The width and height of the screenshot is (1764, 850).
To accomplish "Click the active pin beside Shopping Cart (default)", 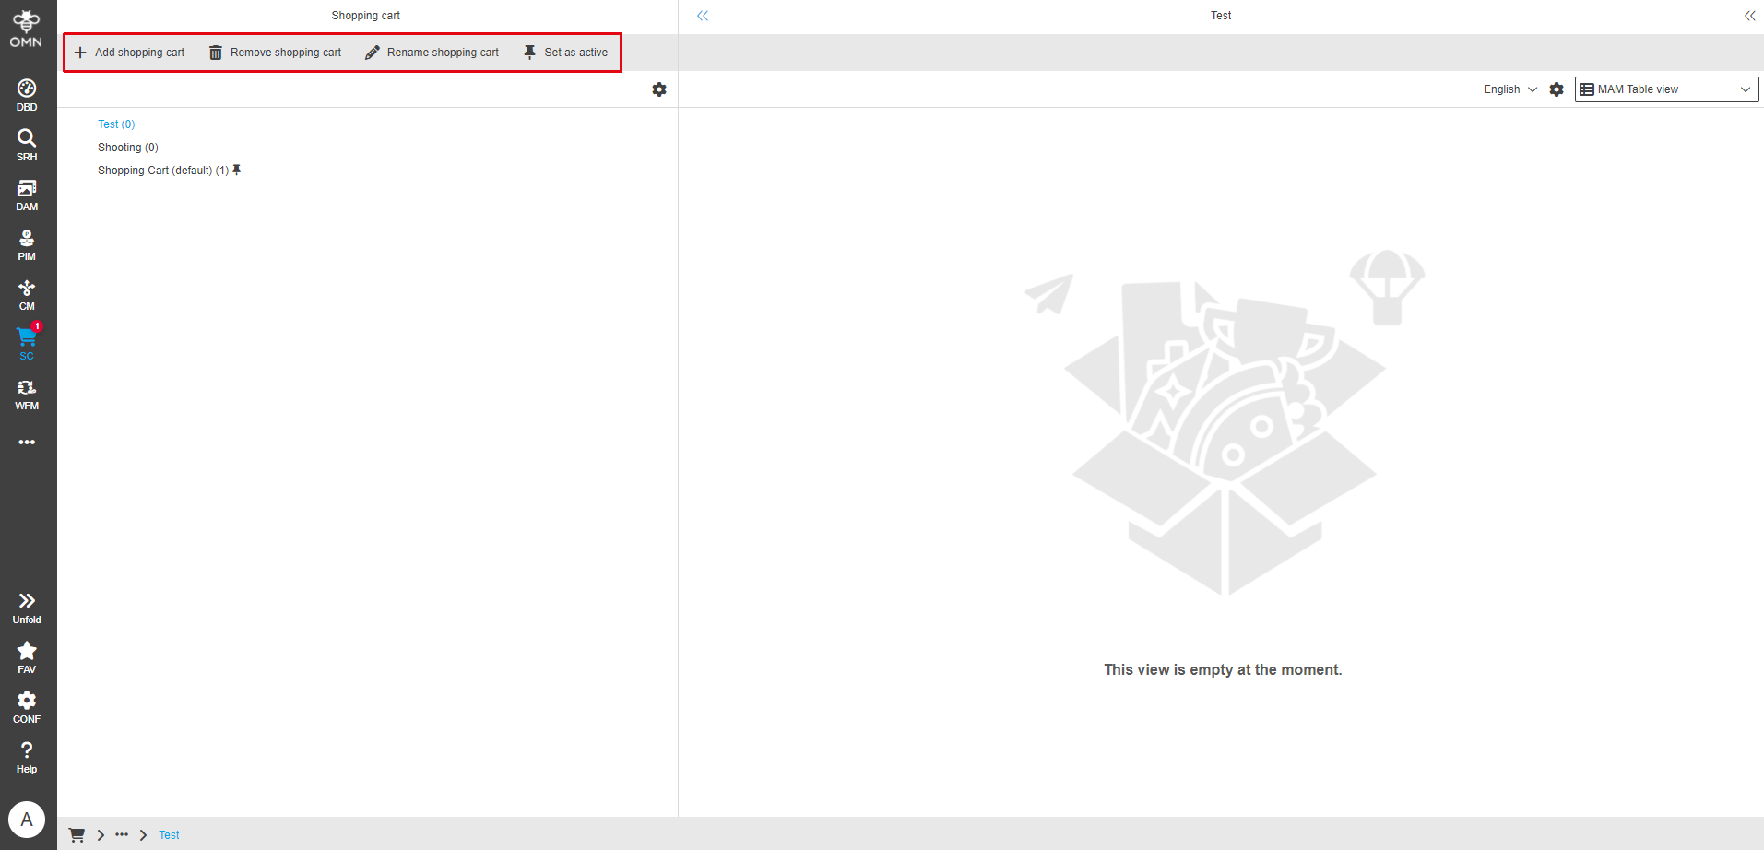I will click(237, 170).
